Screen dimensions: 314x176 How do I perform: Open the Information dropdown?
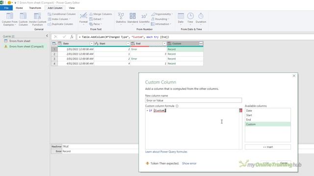tap(161, 24)
